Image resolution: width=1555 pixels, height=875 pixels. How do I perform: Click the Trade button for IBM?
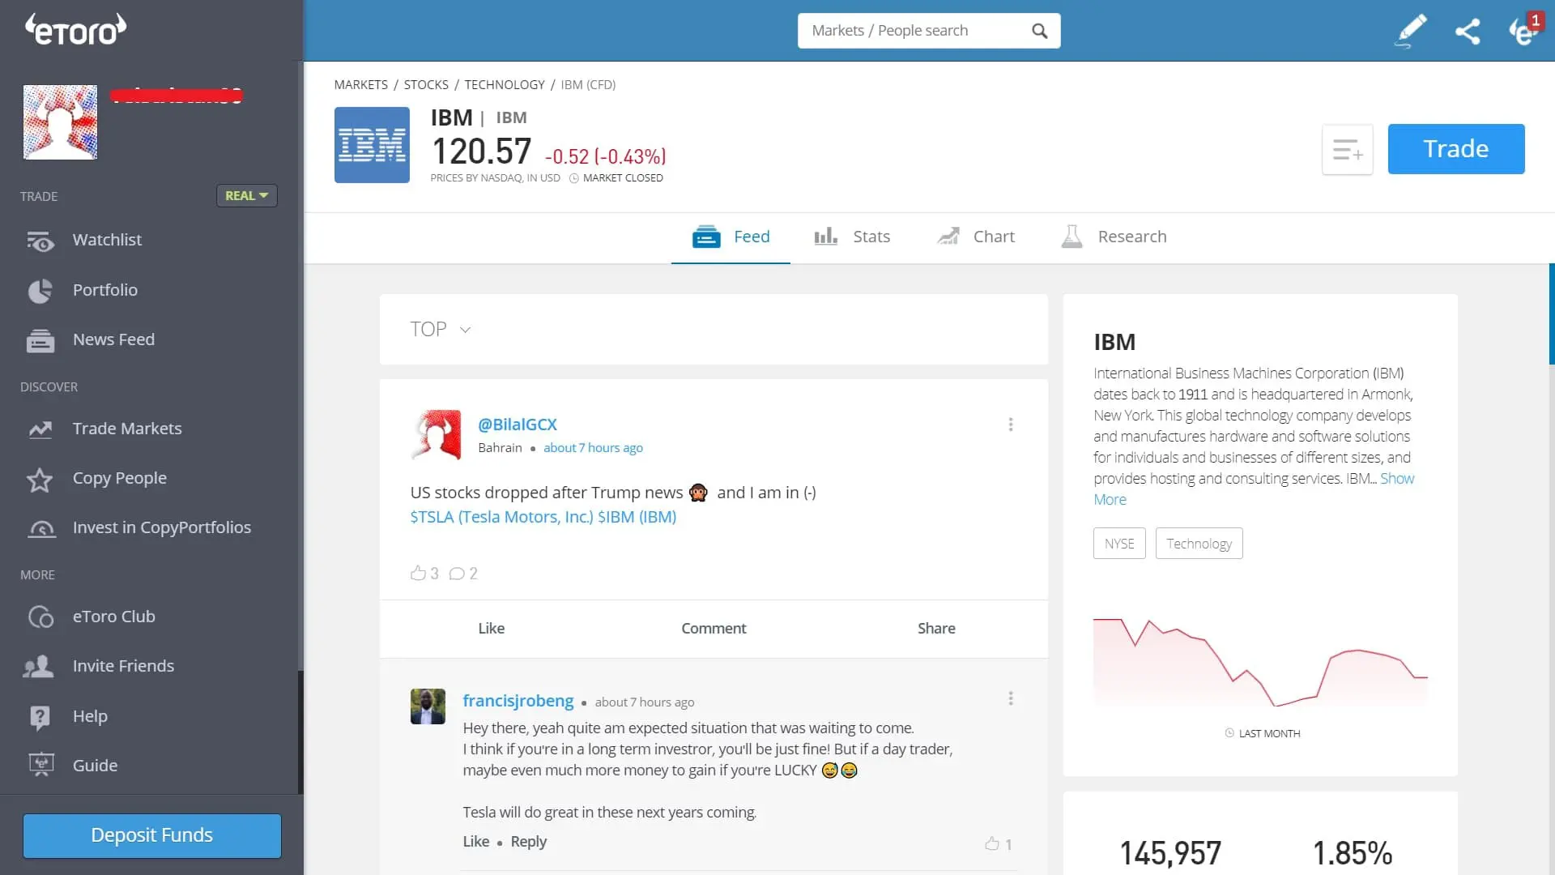[x=1455, y=148]
